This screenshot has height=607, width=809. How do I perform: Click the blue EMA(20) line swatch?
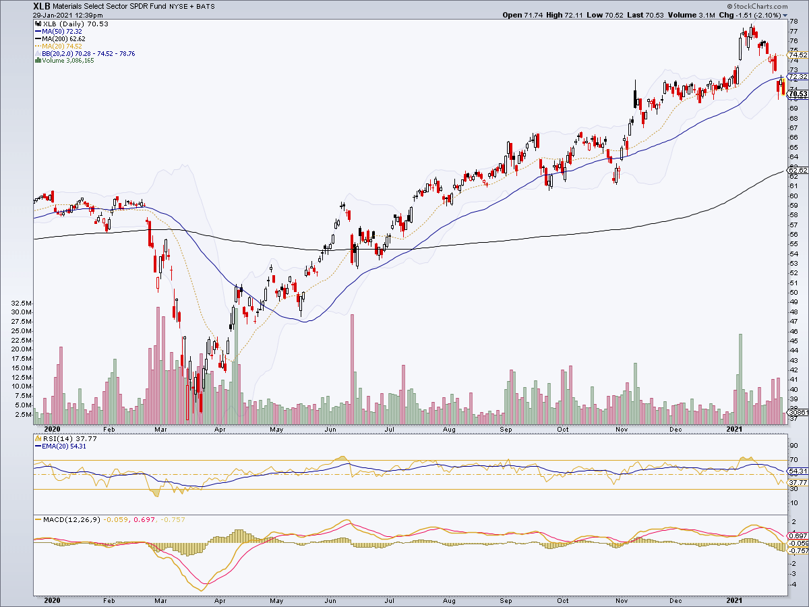(x=37, y=446)
